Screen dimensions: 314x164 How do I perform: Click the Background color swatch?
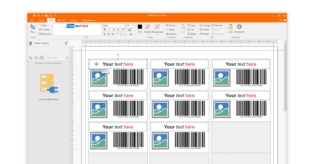pyautogui.click(x=157, y=27)
